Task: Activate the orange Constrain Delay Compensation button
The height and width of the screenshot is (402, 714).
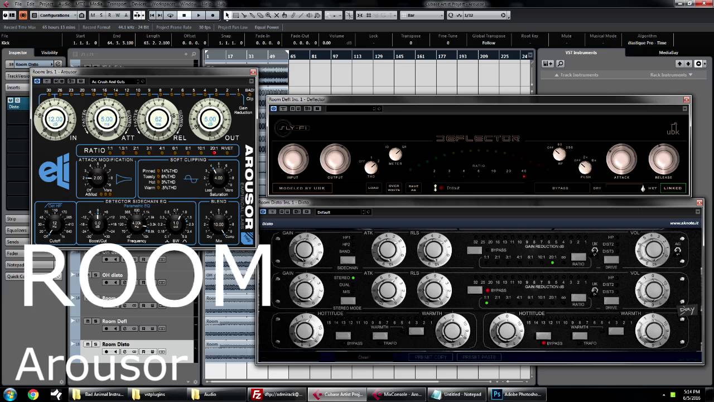Action: tap(23, 15)
